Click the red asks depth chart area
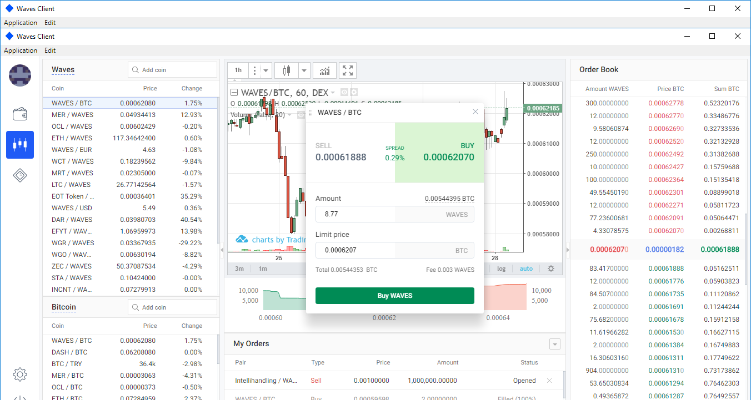 click(505, 297)
